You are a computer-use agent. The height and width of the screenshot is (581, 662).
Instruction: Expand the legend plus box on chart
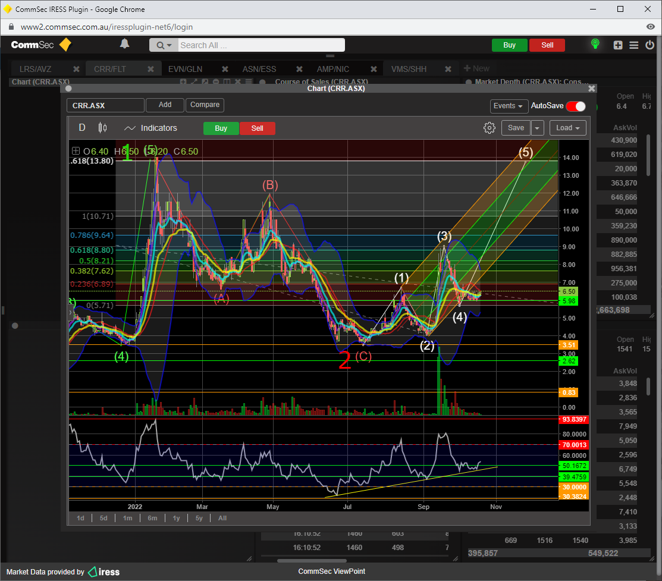(x=76, y=151)
